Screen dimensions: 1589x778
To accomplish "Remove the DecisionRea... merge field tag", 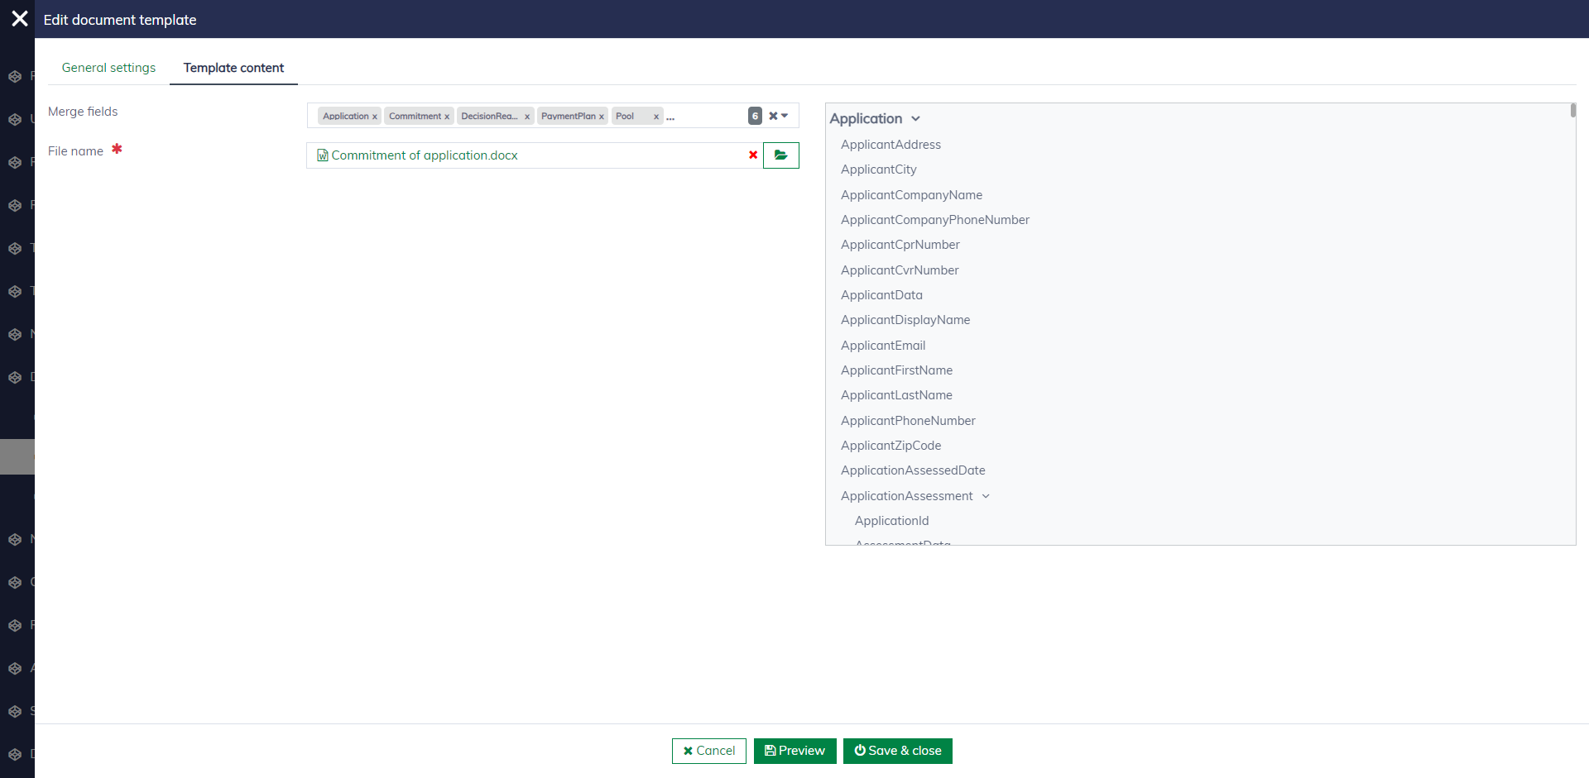I will [527, 117].
